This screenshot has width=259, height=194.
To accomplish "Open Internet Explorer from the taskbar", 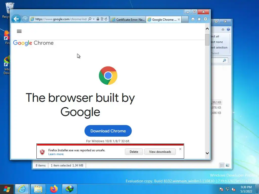I will [22, 189].
